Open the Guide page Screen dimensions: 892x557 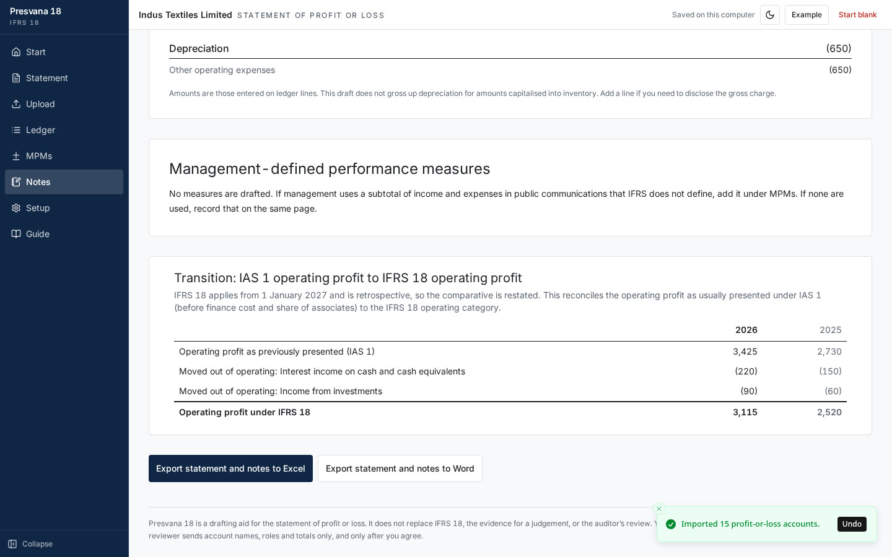coord(64,234)
